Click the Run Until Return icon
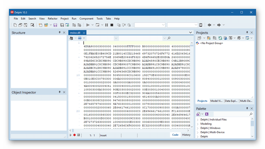Screen dimensions: 265x149 [x=129, y=25]
